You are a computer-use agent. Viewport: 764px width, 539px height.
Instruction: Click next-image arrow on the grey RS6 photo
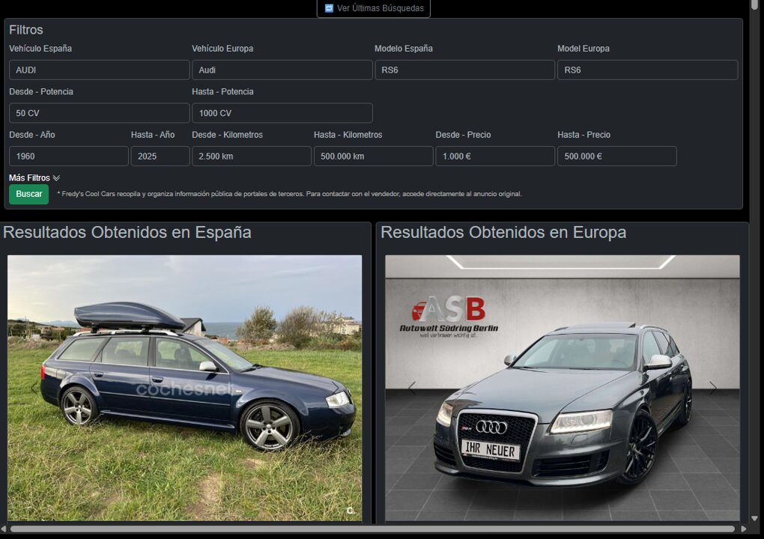click(x=712, y=388)
